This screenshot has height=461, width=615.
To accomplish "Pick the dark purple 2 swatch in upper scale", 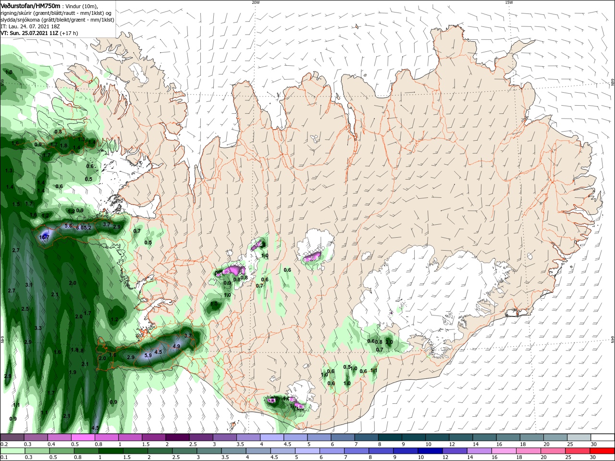I will point(177,437).
